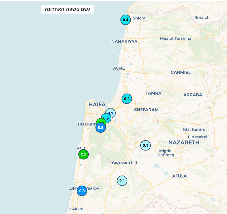Click the blue 0.8 marker at Zikhron Yaakov
The height and width of the screenshot is (214, 227).
pyautogui.click(x=82, y=191)
